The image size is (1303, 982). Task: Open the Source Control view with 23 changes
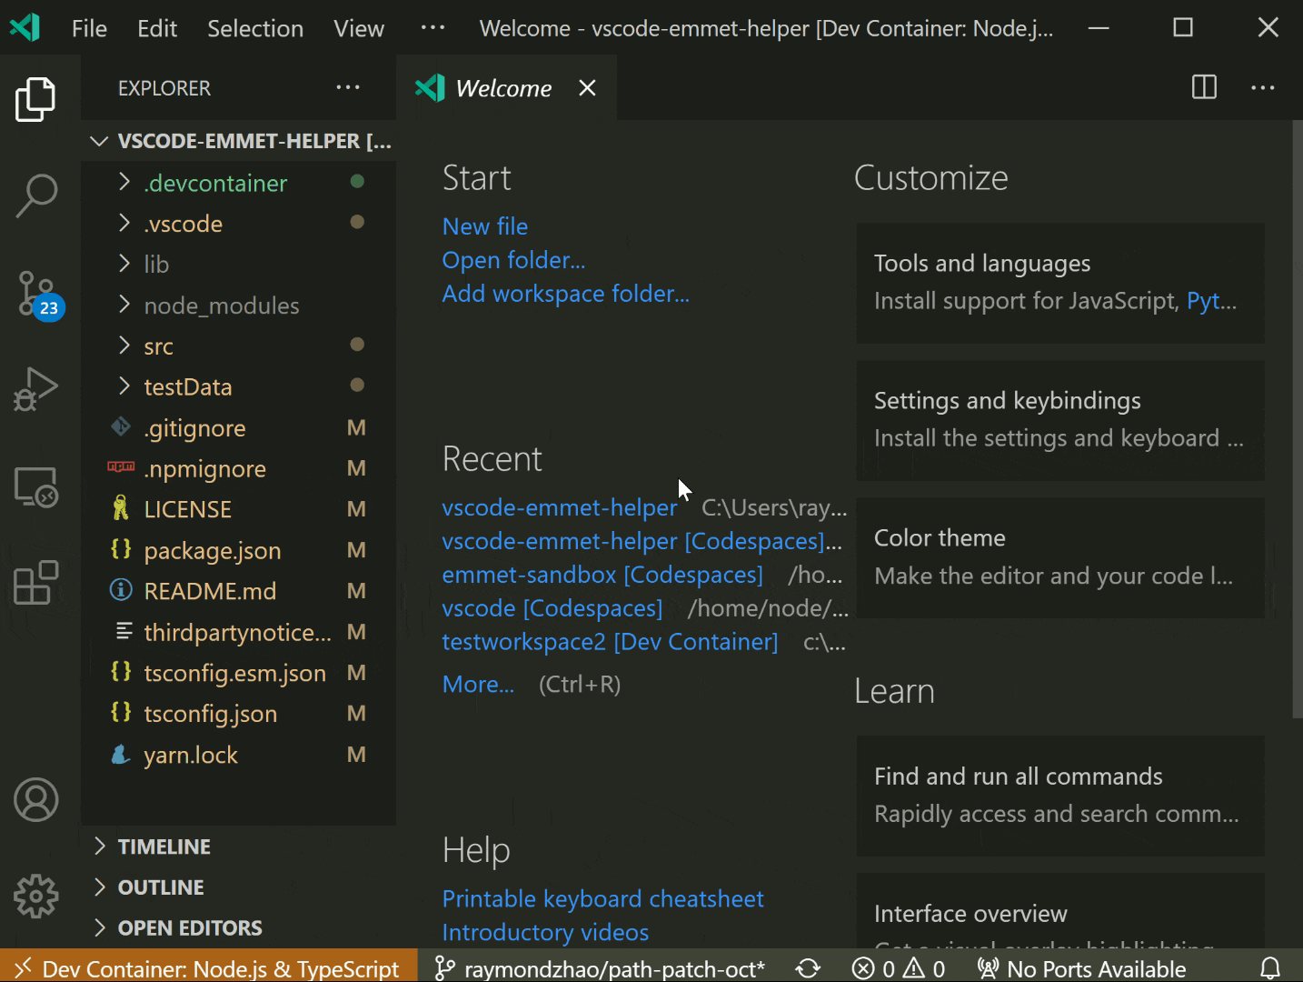35,294
